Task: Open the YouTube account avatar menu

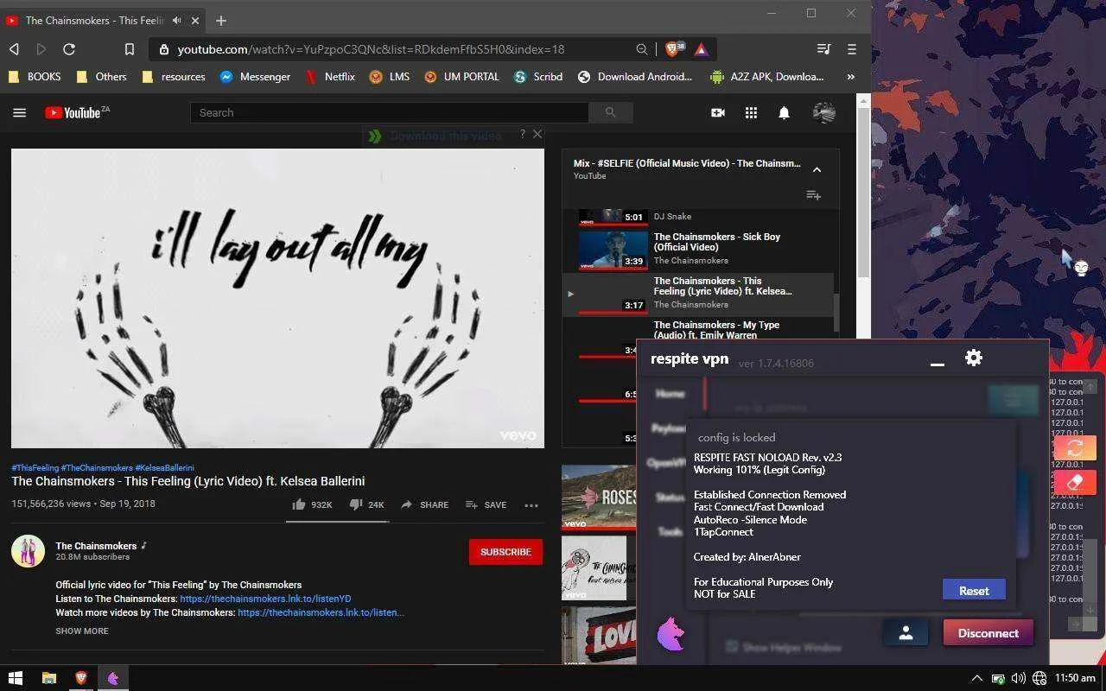Action: pos(824,112)
